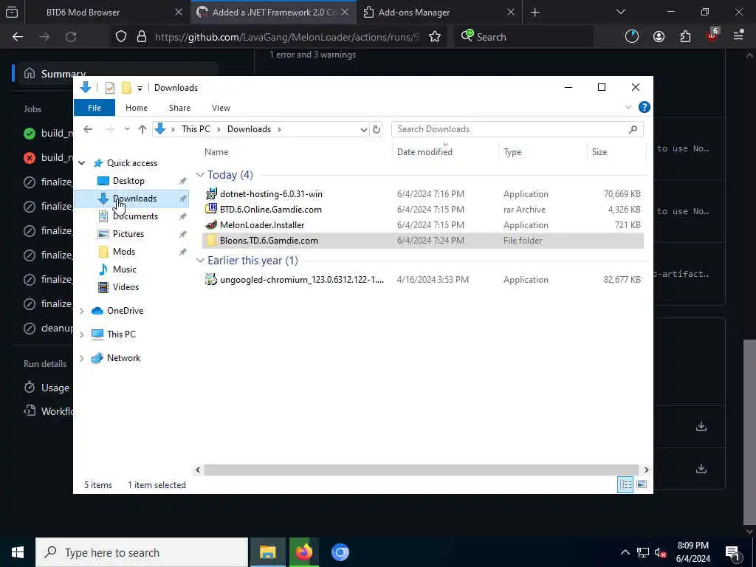756x567 pixels.
Task: Open recent locations dropdown in Explorer
Action: [127, 129]
